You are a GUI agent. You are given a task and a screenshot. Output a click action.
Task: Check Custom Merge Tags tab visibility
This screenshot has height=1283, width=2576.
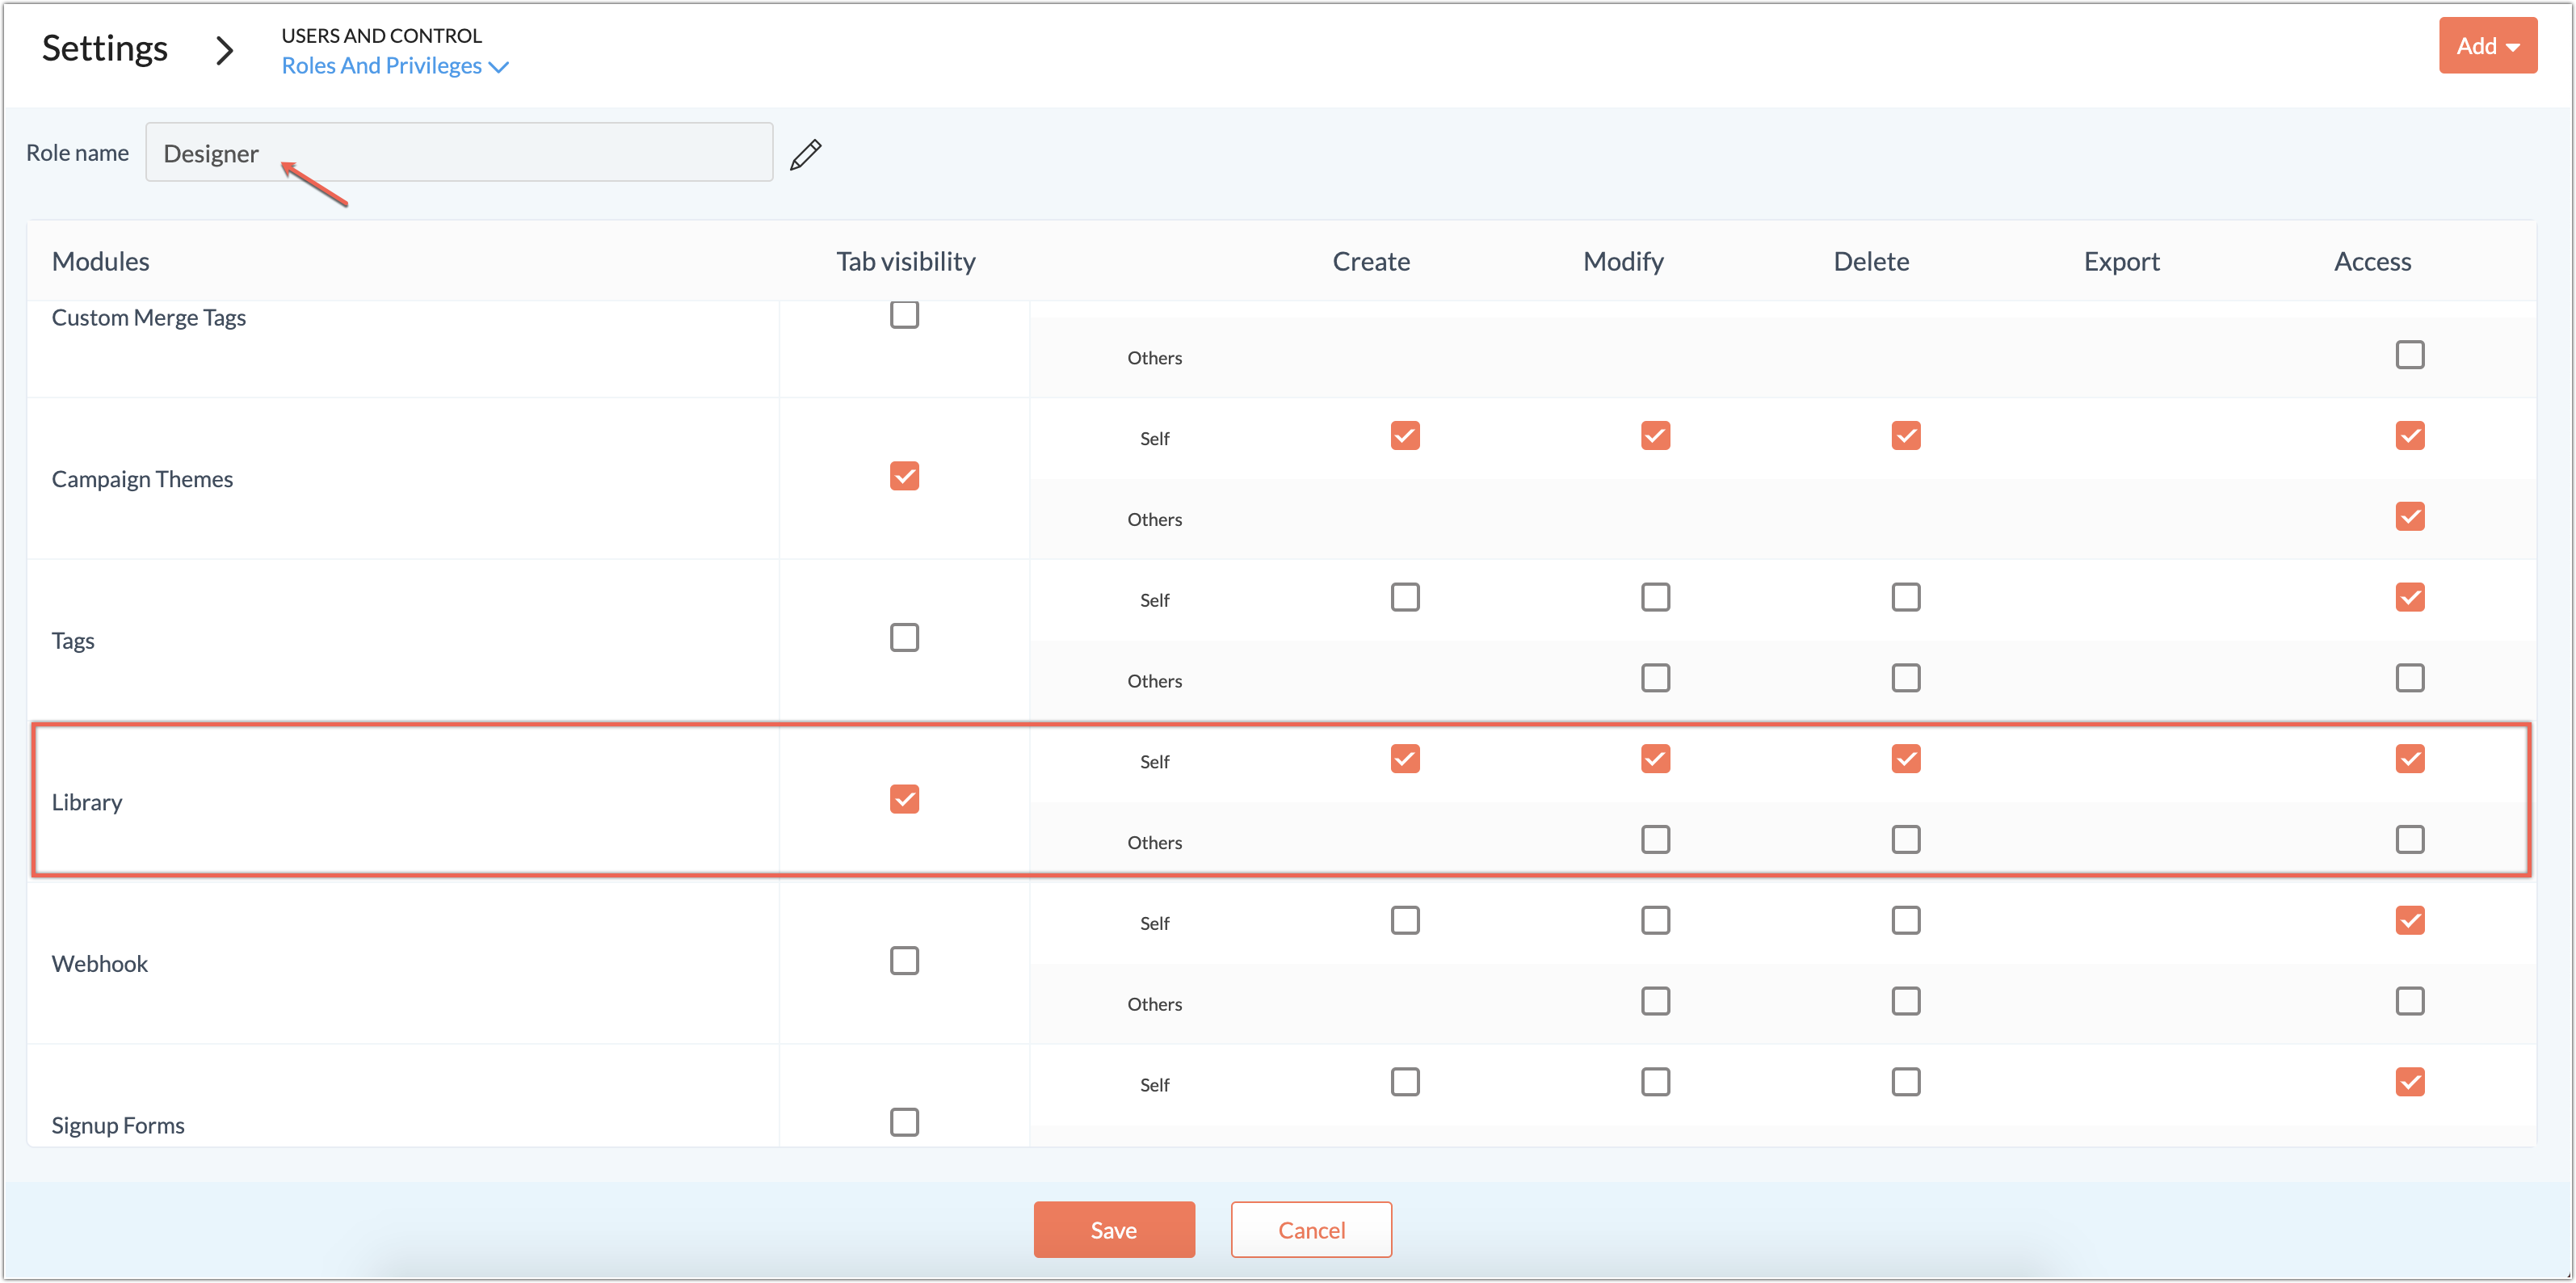(904, 315)
